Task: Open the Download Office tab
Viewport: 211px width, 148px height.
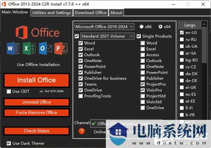Action: [91, 13]
